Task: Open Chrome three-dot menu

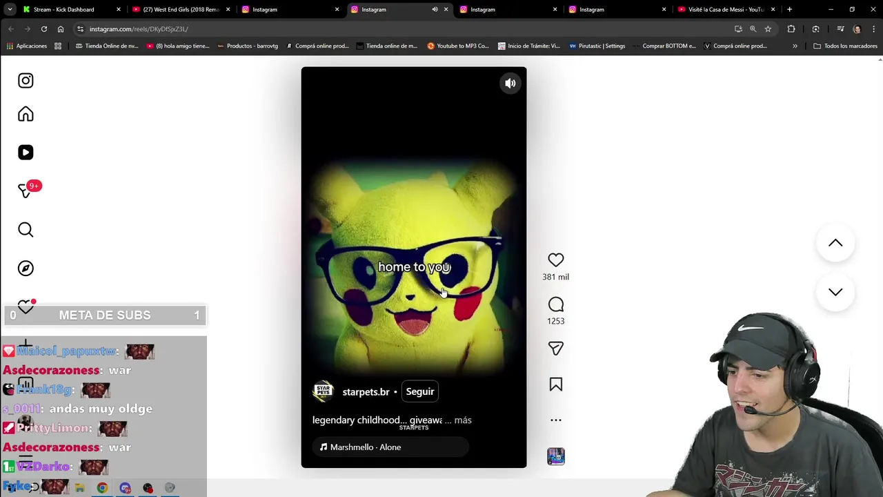Action: (874, 29)
